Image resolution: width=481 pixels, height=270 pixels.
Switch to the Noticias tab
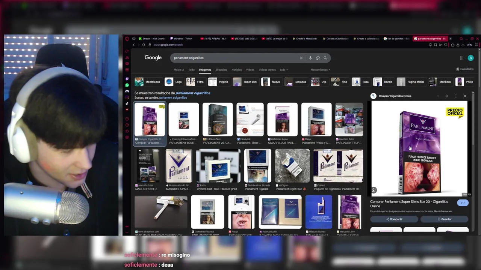237,70
